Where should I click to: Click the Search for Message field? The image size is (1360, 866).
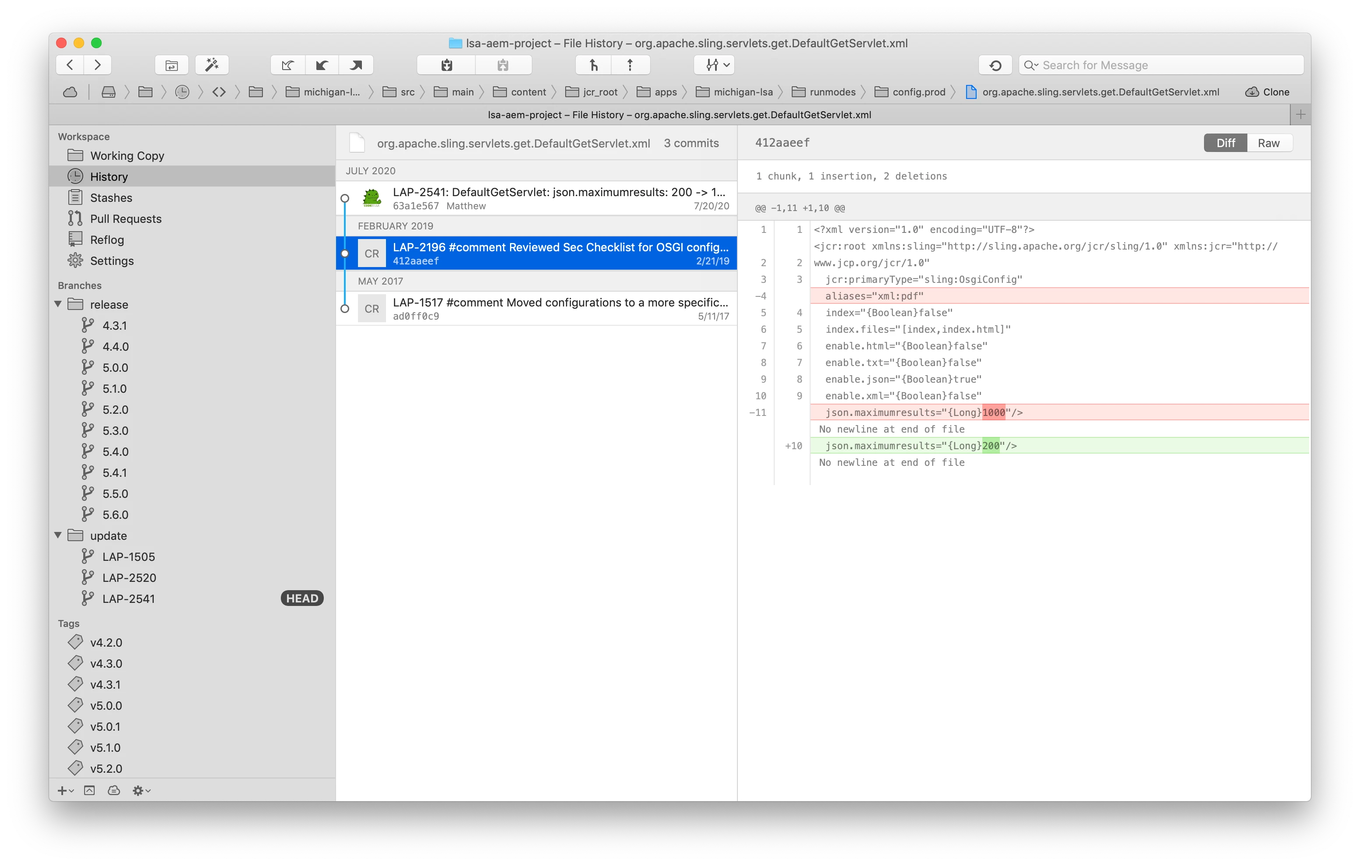[x=1163, y=65]
